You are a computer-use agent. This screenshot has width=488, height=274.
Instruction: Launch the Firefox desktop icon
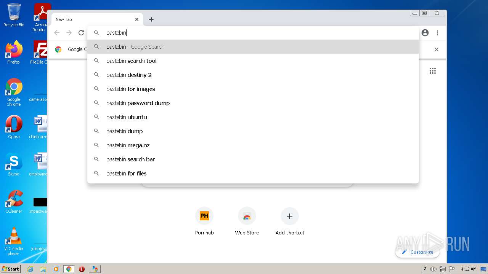point(14,53)
